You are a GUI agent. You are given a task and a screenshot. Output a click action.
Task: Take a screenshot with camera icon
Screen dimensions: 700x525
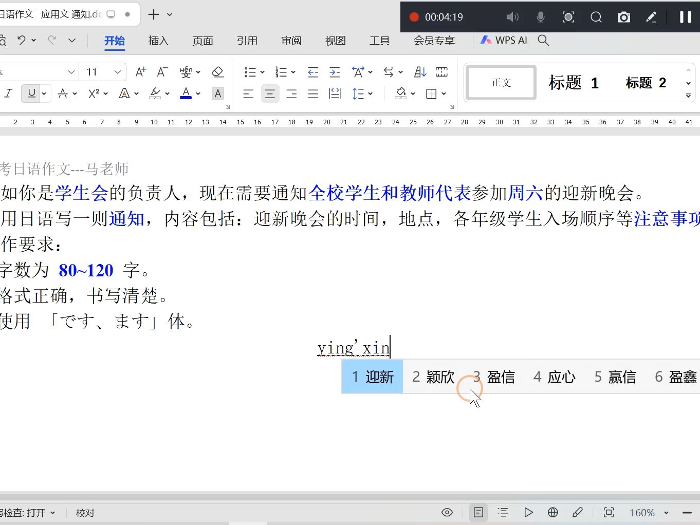(x=624, y=17)
